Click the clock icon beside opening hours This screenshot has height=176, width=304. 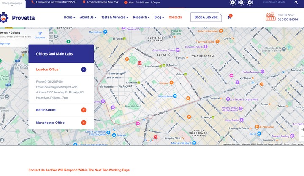[x=126, y=3]
